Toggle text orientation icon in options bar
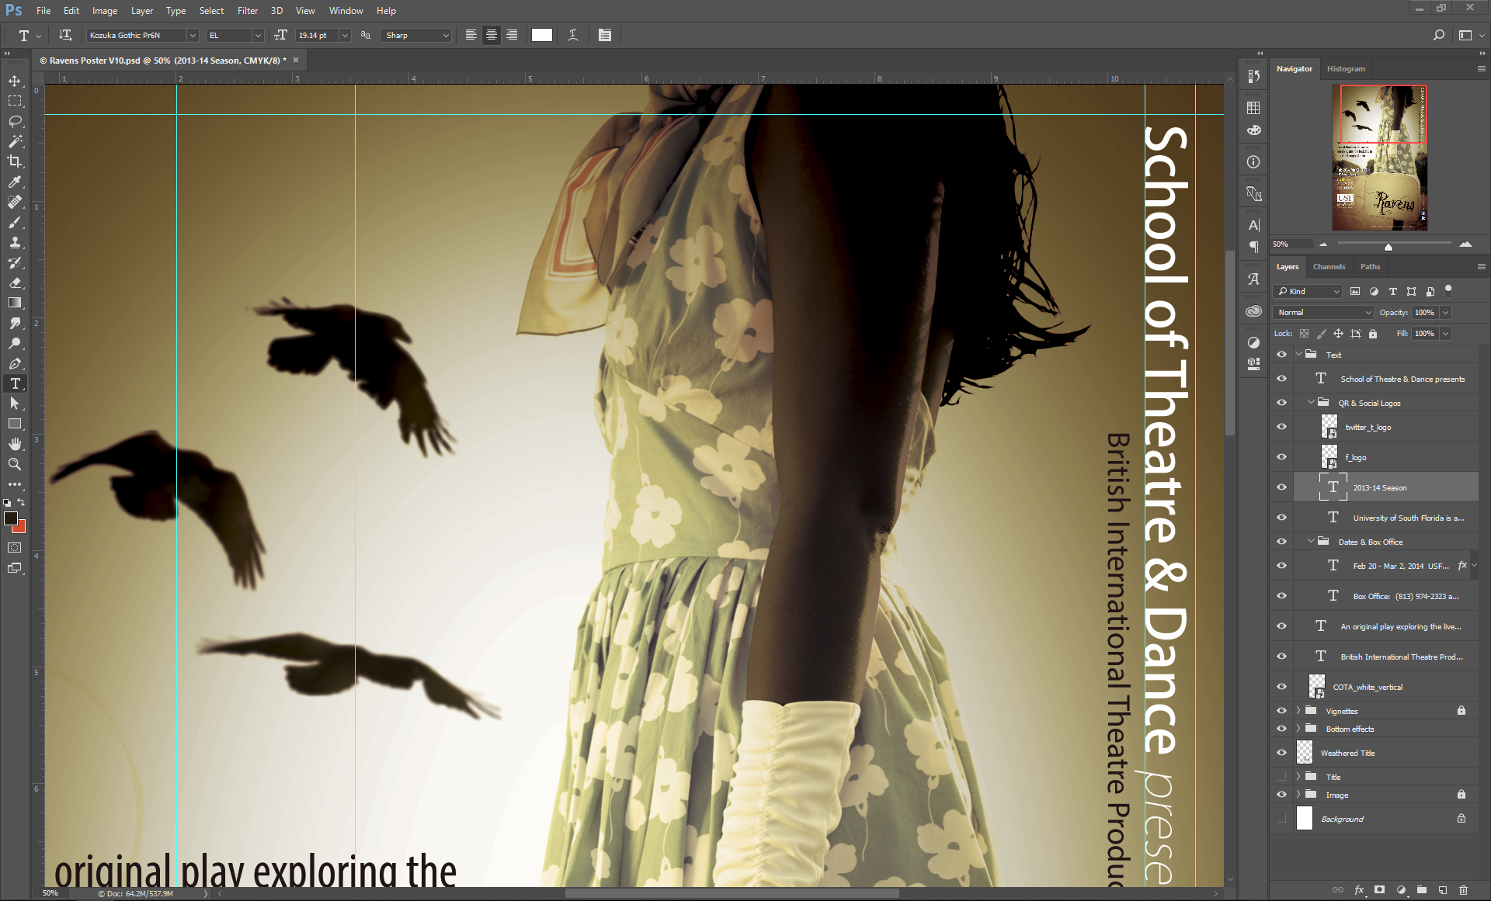This screenshot has width=1491, height=901. (65, 35)
